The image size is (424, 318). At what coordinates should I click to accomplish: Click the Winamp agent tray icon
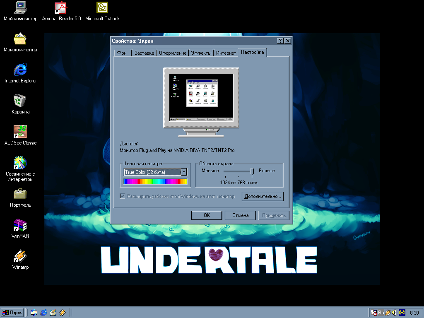click(x=388, y=313)
